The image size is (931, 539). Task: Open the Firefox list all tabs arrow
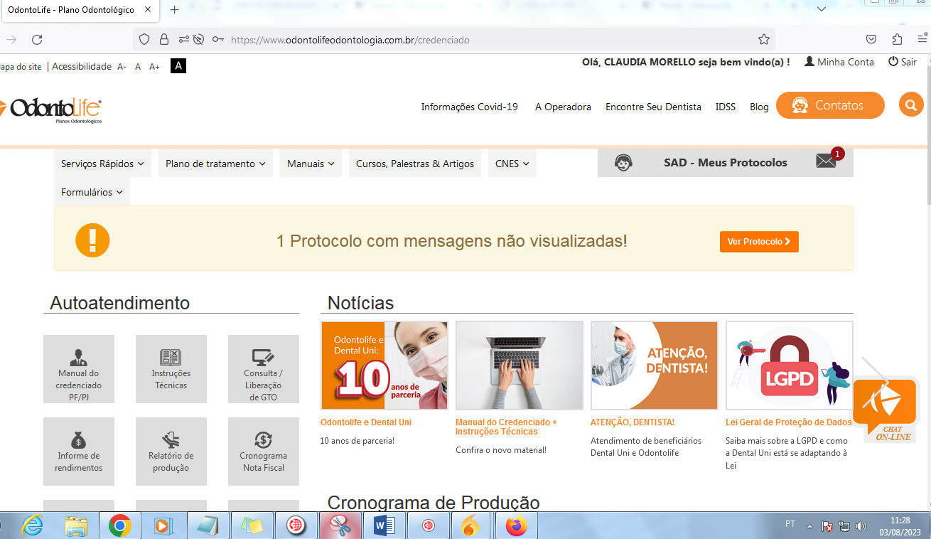pos(822,9)
